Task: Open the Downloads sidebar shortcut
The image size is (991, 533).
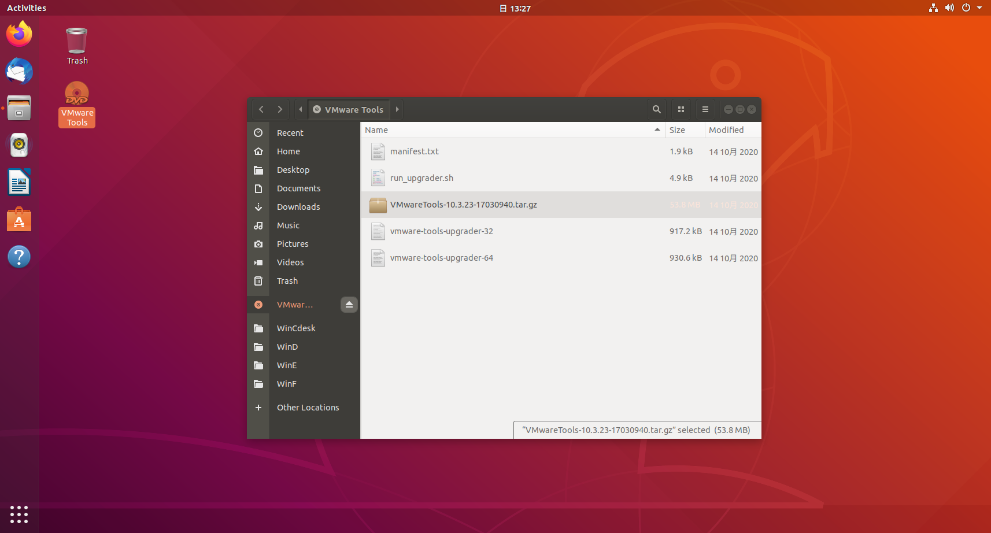Action: click(298, 206)
